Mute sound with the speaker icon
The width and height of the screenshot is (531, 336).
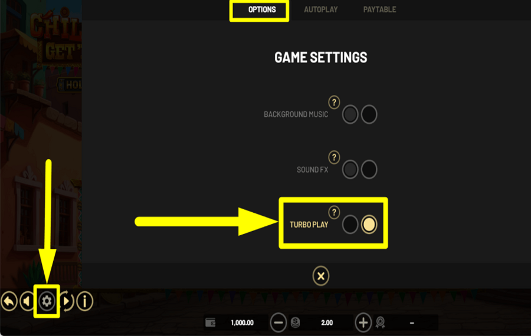pos(27,301)
